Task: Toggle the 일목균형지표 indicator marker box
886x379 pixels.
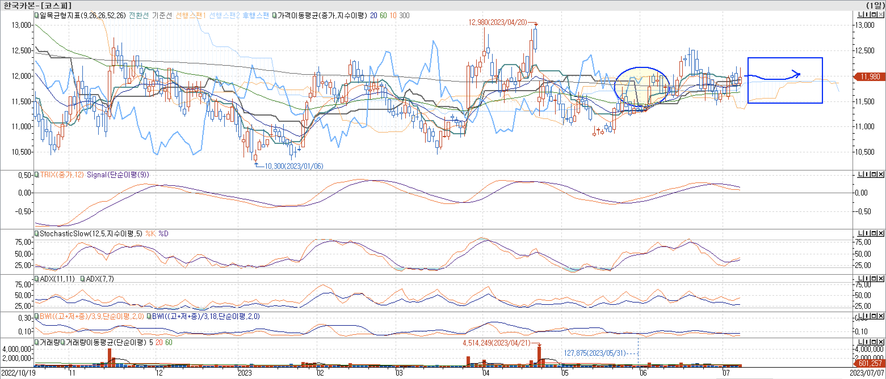Action: click(x=36, y=16)
